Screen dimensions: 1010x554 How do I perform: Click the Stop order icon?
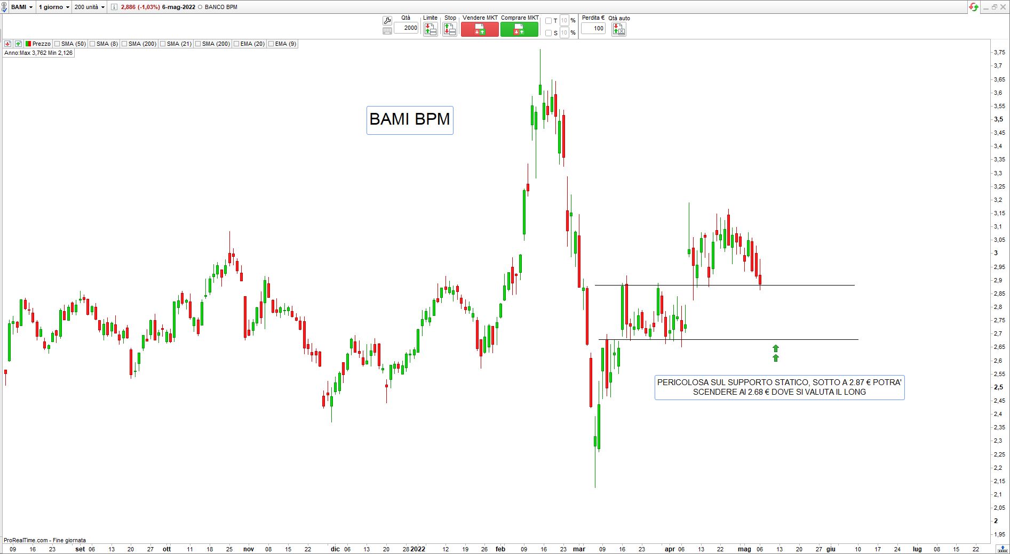[x=450, y=29]
